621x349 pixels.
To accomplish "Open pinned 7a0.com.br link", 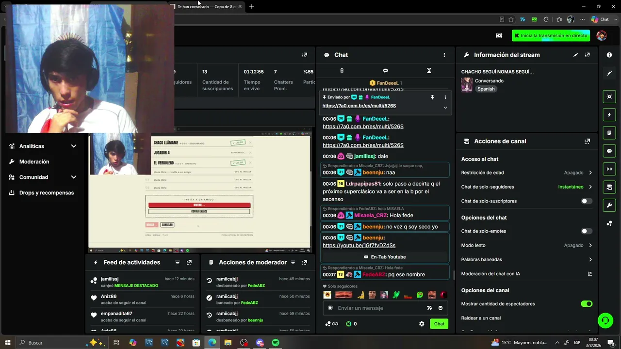I will 359,106.
